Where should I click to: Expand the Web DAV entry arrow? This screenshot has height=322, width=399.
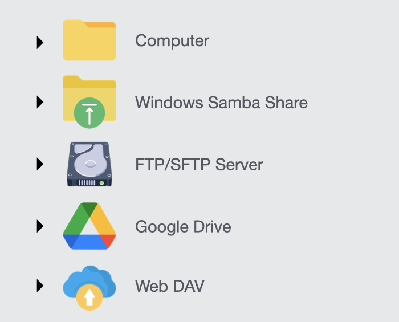point(40,286)
